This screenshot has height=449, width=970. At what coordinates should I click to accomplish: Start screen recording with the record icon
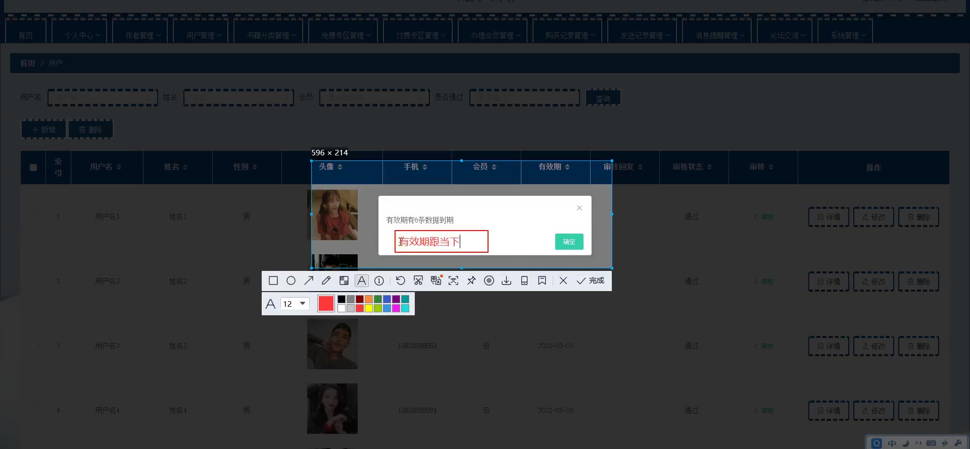[489, 280]
